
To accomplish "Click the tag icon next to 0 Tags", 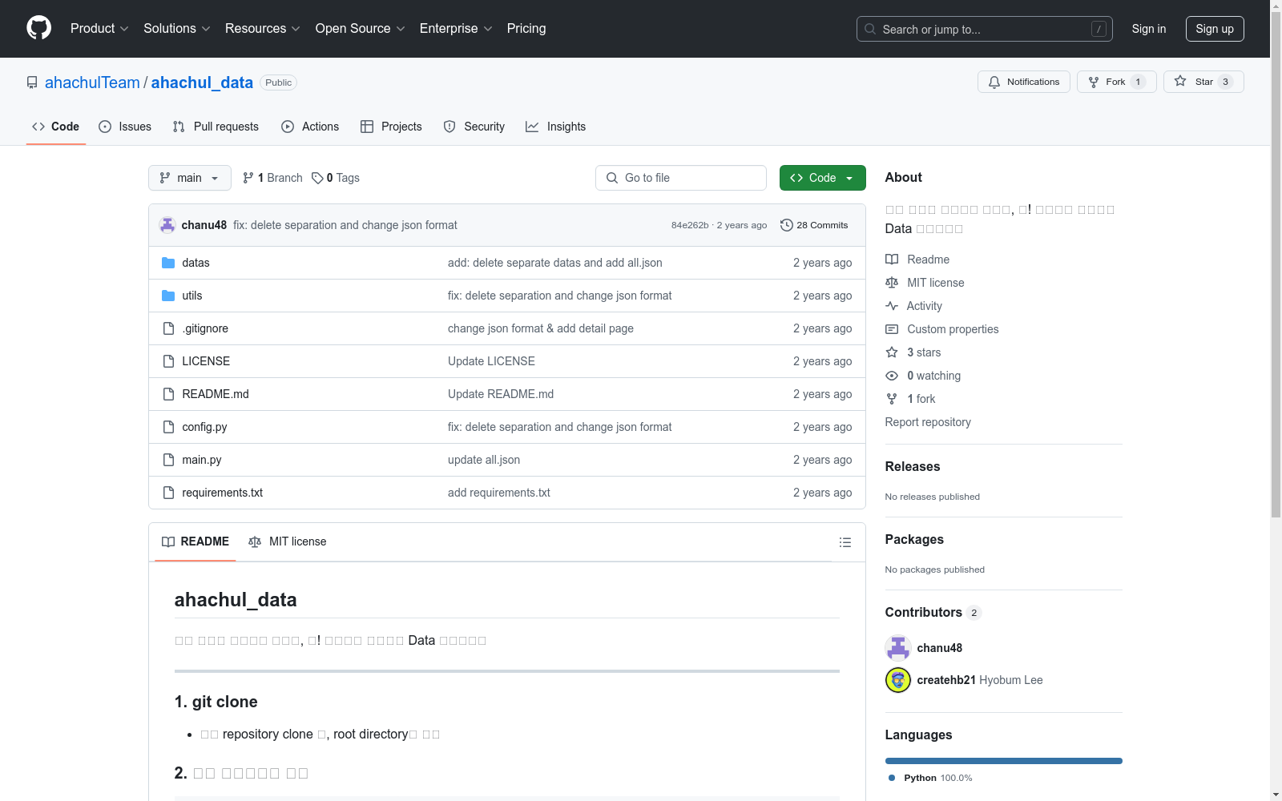I will coord(317,178).
